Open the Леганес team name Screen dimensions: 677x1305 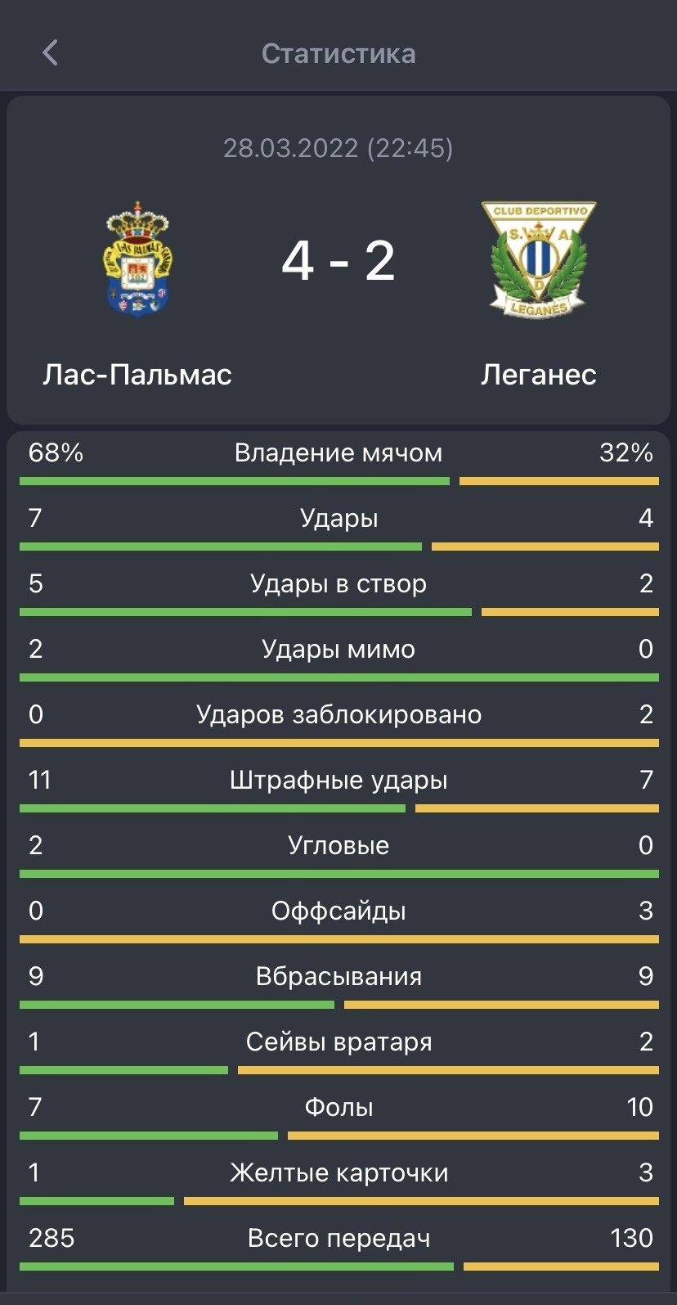point(538,374)
